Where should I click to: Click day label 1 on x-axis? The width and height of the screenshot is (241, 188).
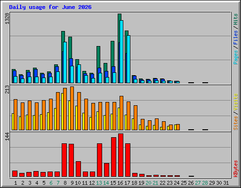16,183
